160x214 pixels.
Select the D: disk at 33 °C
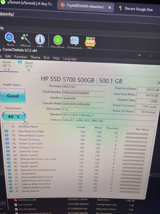pos(29,66)
